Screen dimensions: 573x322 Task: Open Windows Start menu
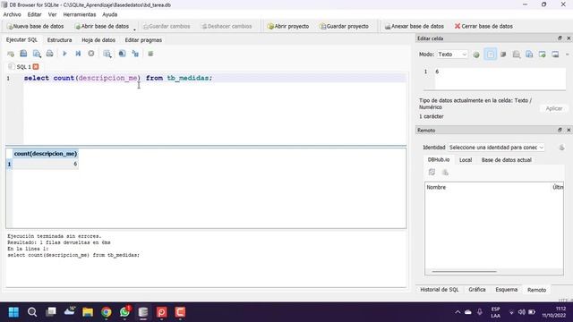[x=13, y=312]
